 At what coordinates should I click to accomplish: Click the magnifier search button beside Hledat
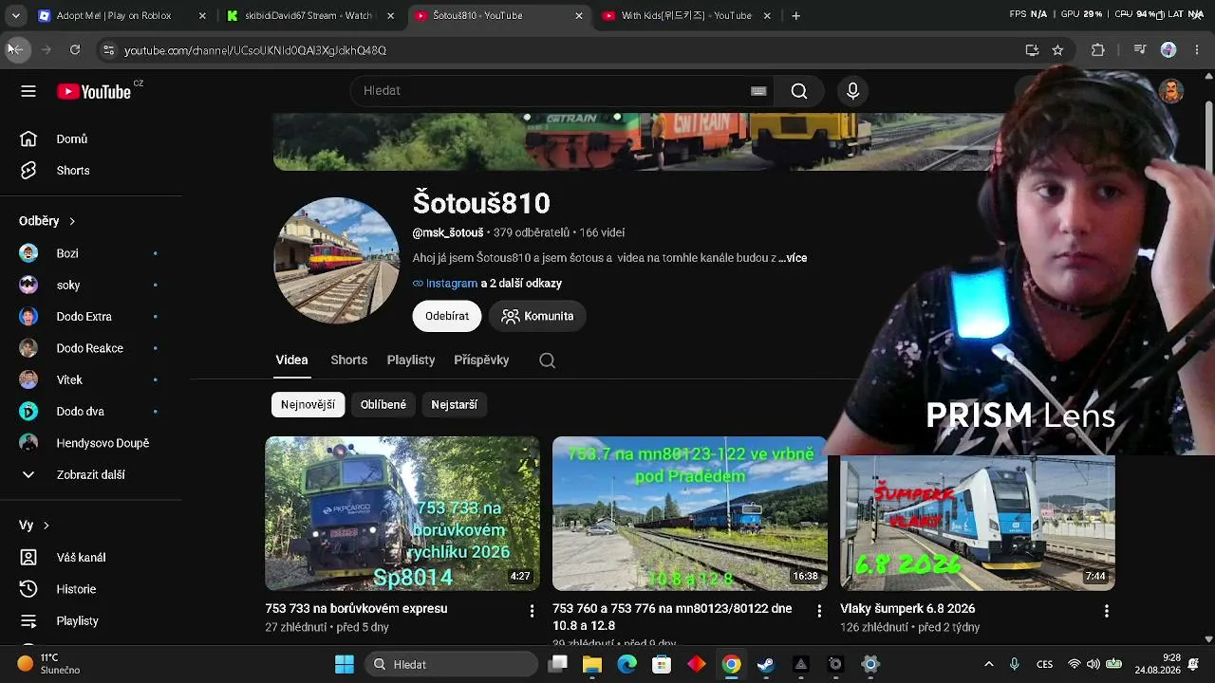click(x=799, y=91)
